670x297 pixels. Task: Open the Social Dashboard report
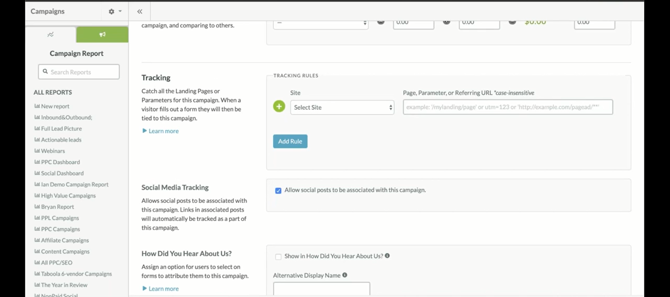coord(62,173)
